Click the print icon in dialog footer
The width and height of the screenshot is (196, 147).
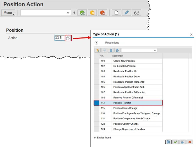pyautogui.click(x=182, y=142)
